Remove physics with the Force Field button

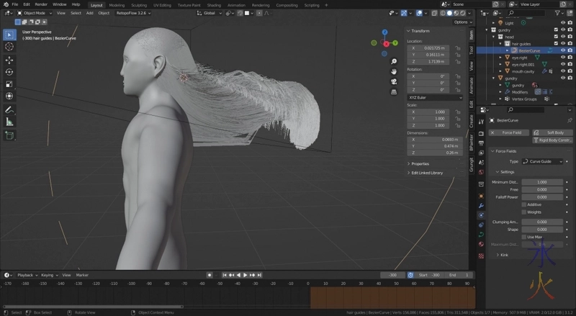pyautogui.click(x=509, y=132)
